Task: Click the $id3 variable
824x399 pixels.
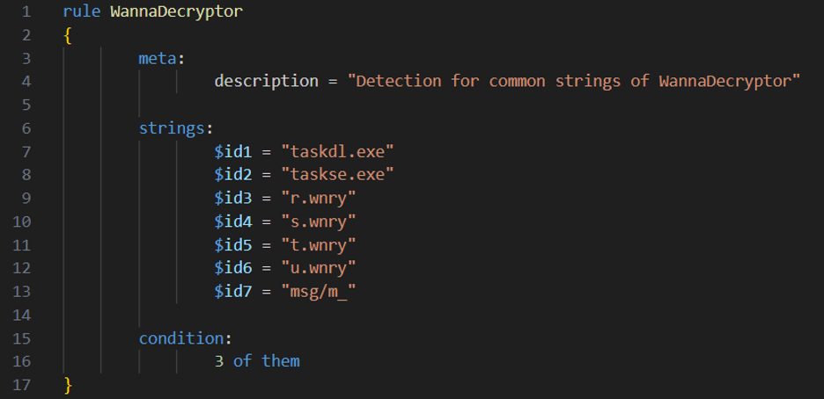Action: pyautogui.click(x=232, y=199)
